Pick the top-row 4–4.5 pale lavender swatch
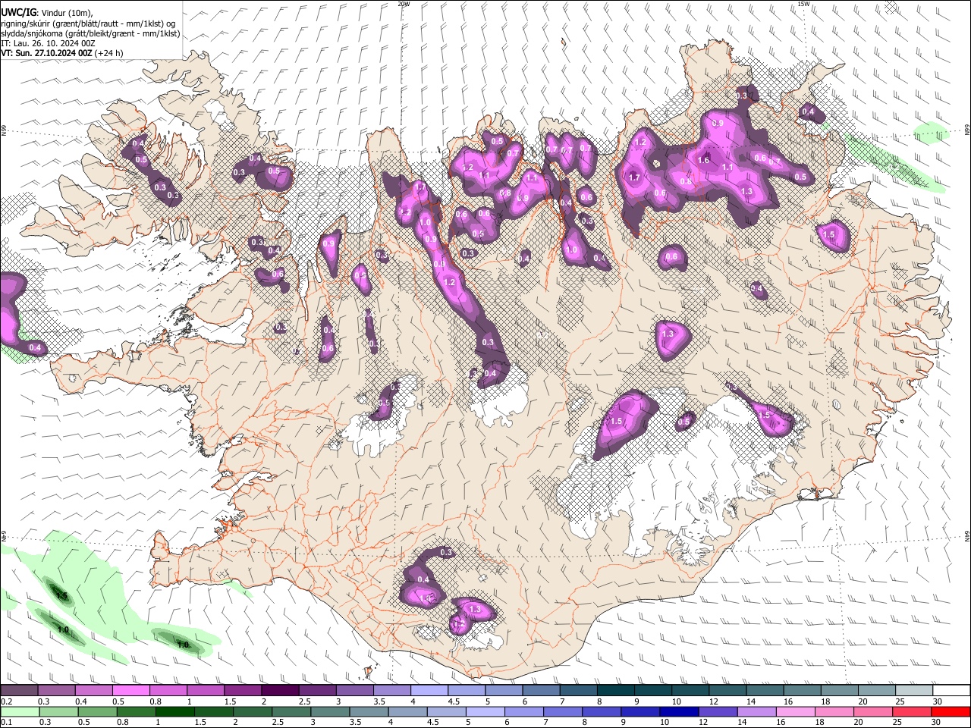 (429, 691)
